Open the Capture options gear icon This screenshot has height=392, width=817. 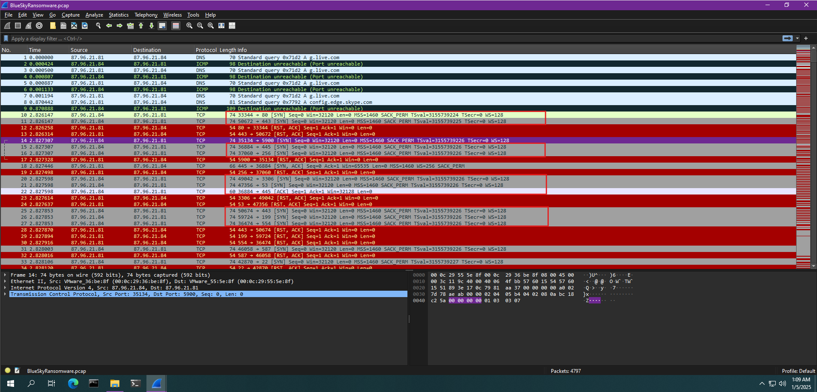(x=39, y=26)
